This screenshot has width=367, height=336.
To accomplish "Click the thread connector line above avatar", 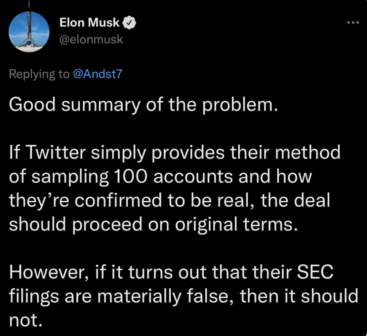I will 29,5.
